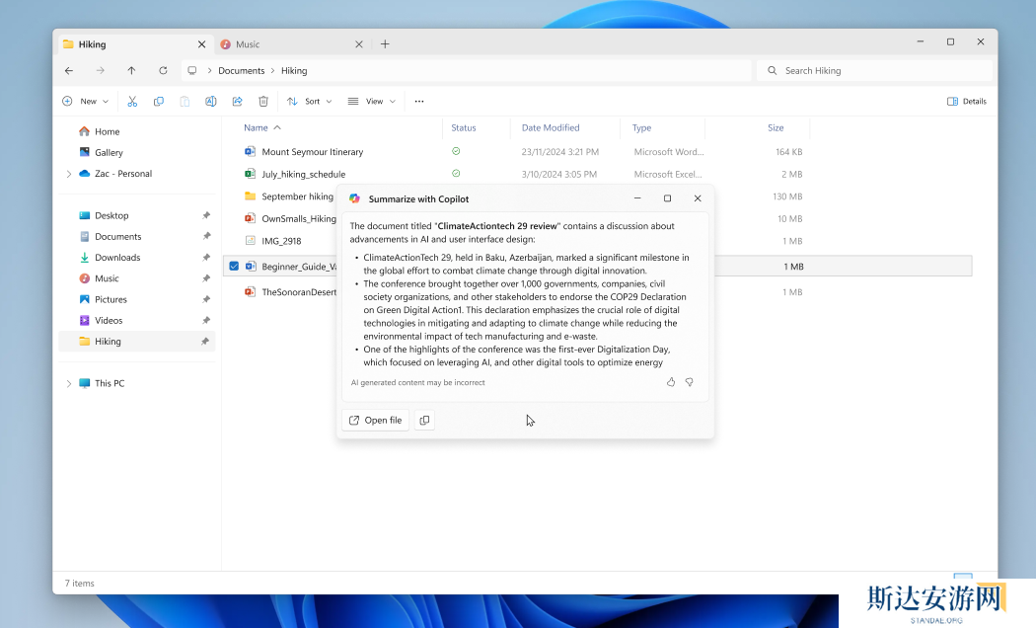Screen dimensions: 1036x628
Task: Click the Cut scissors icon in toolbar
Action: pos(131,101)
